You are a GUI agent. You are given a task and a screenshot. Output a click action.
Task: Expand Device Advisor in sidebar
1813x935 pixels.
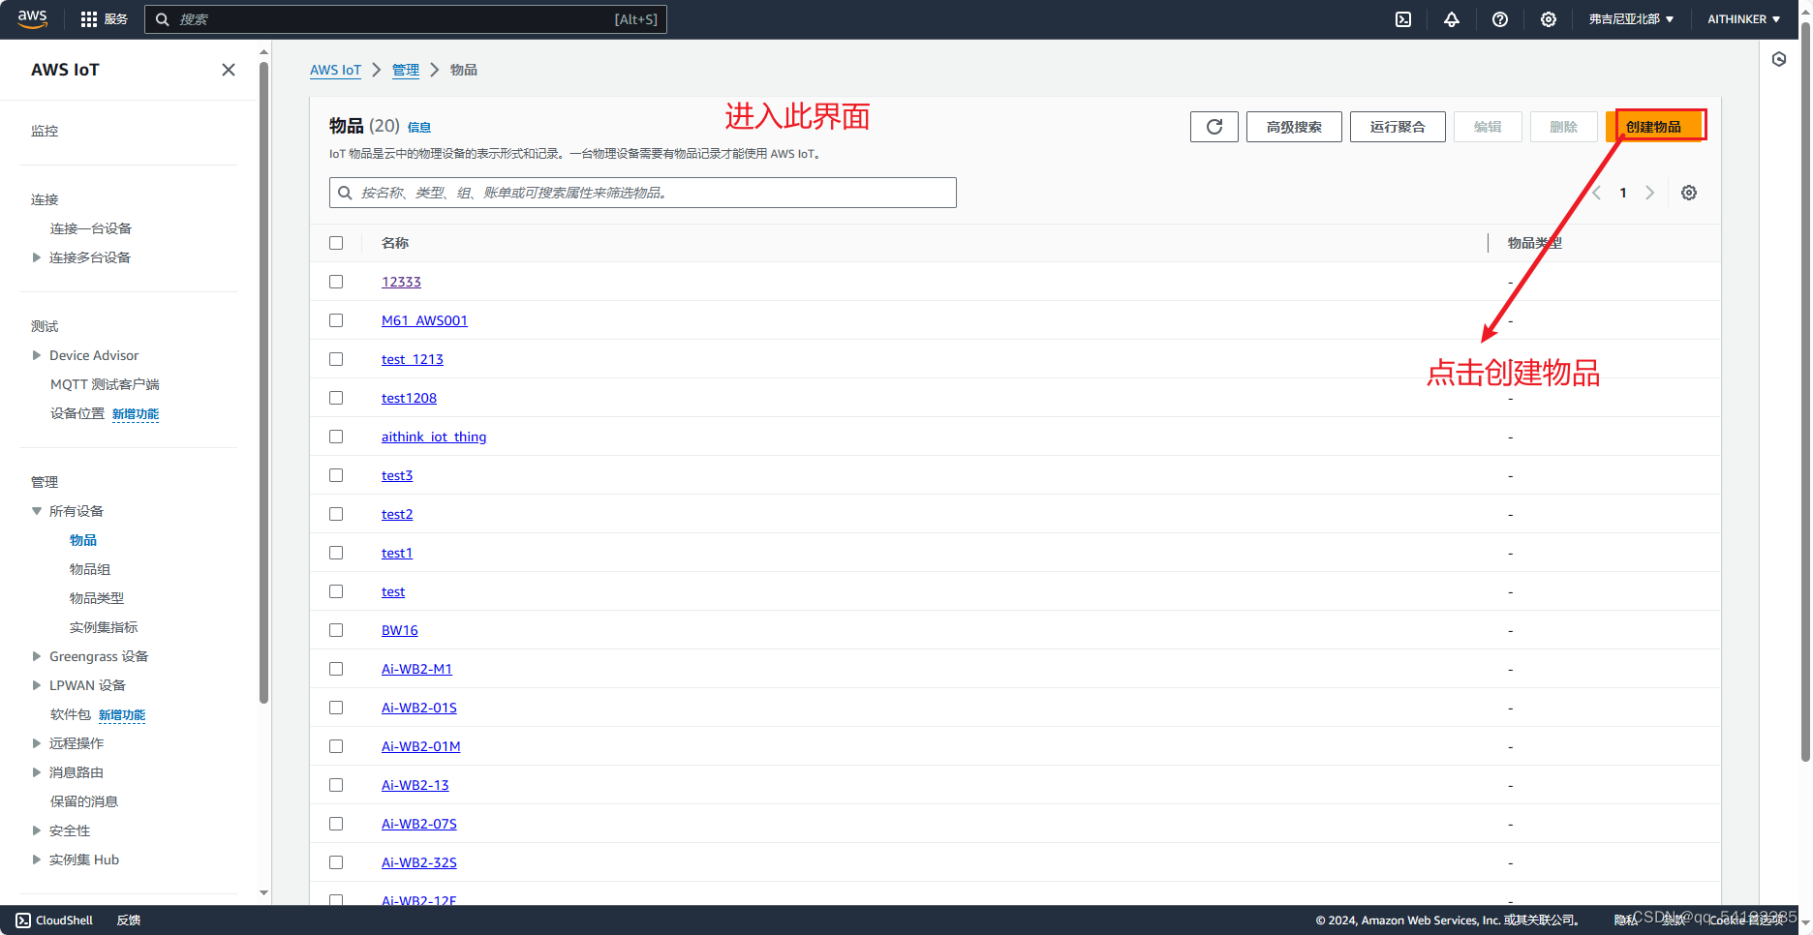pos(37,355)
